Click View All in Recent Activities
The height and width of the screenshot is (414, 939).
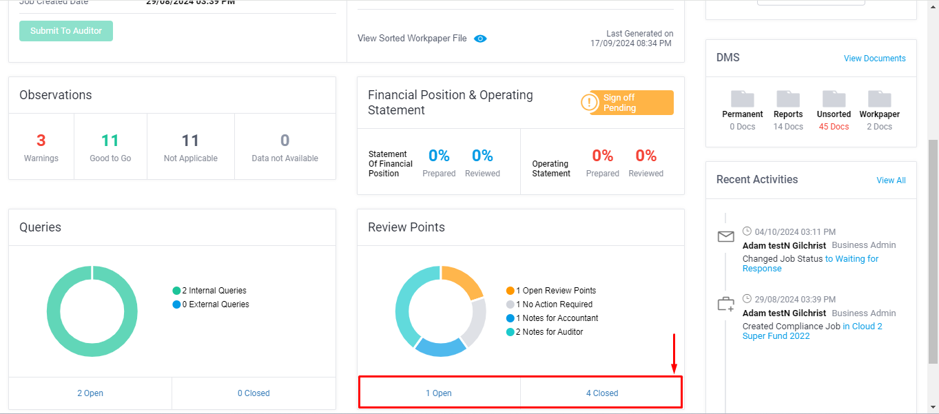tap(891, 180)
